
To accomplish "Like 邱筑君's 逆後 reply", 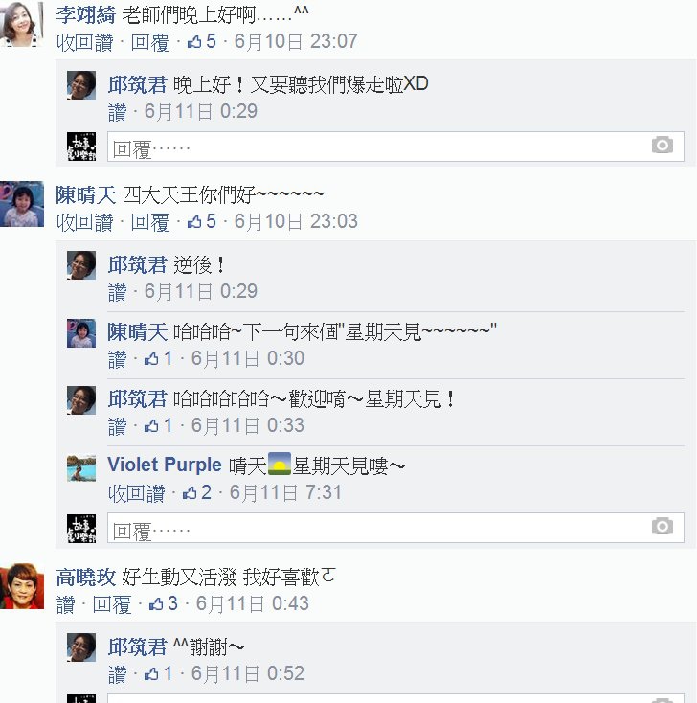I will [117, 292].
